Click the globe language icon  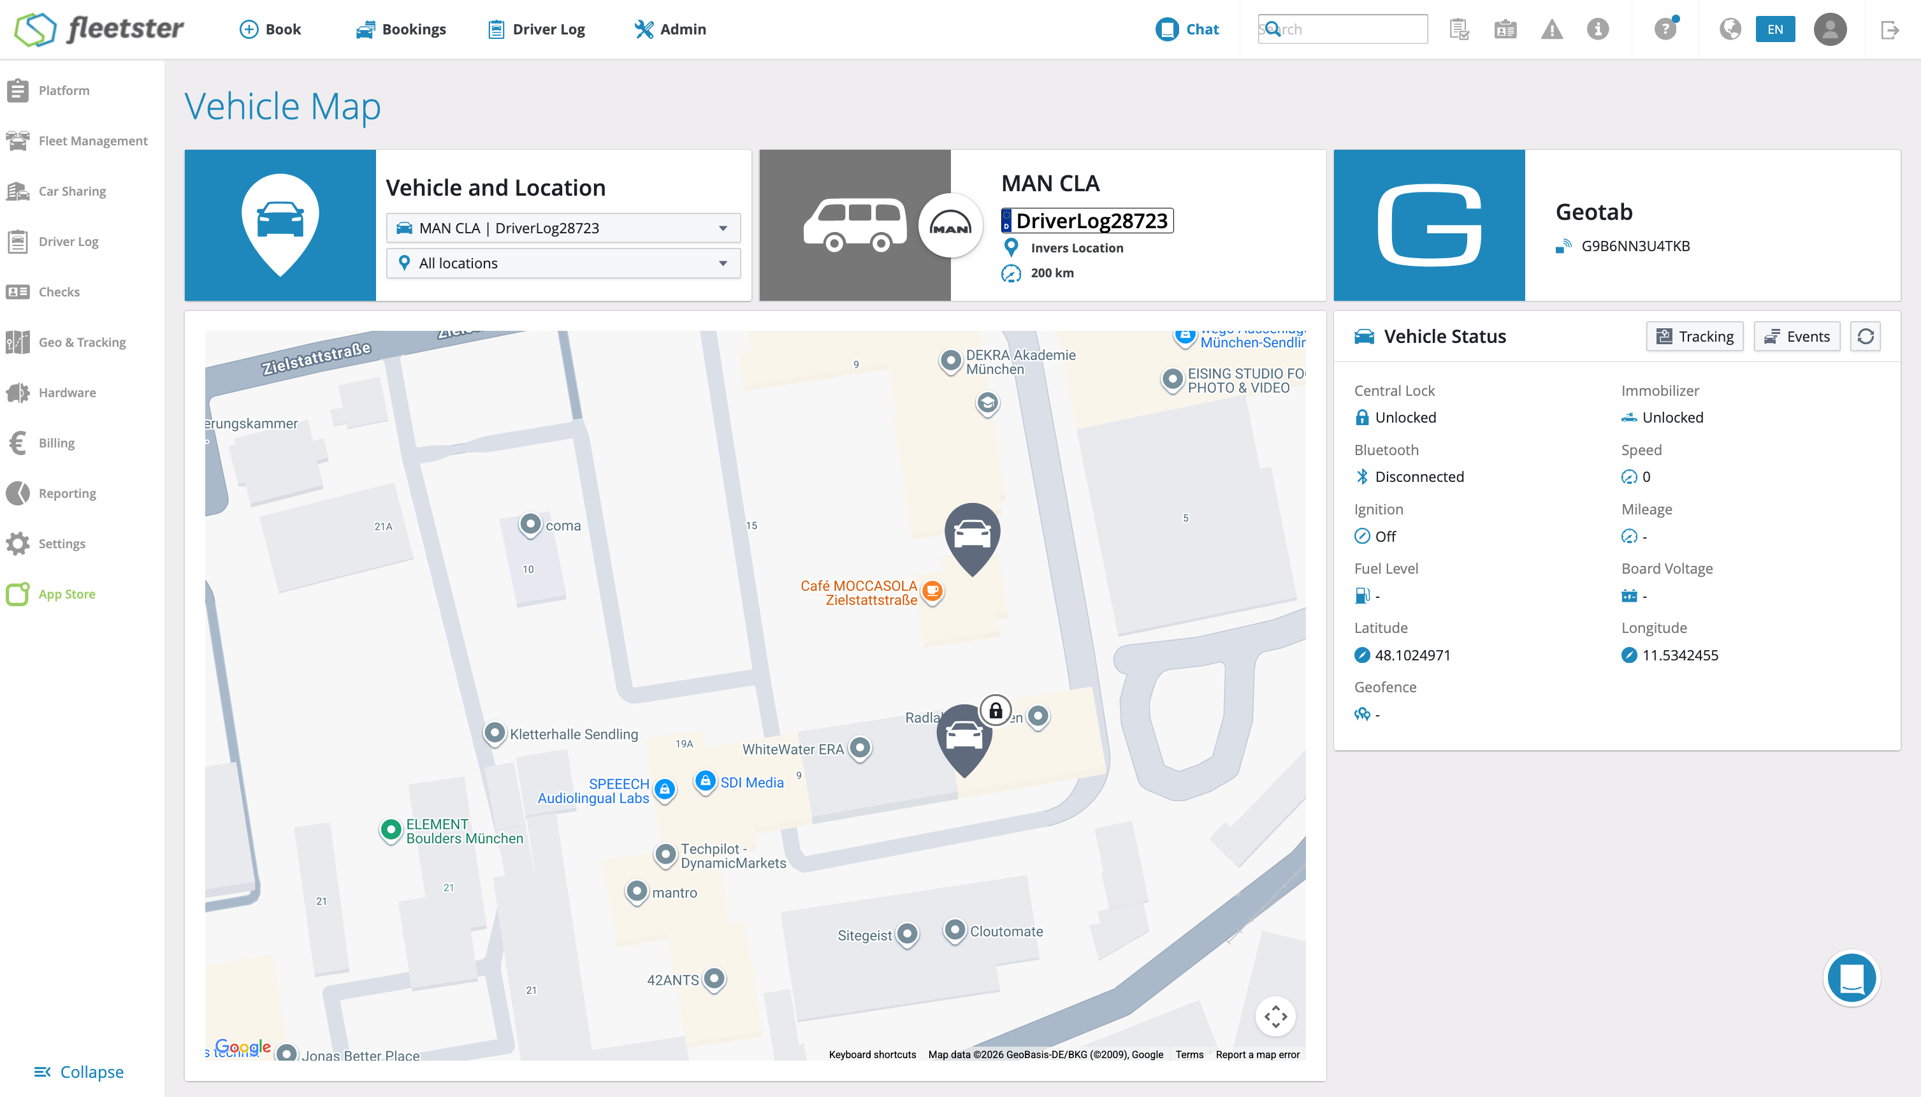[x=1730, y=29]
